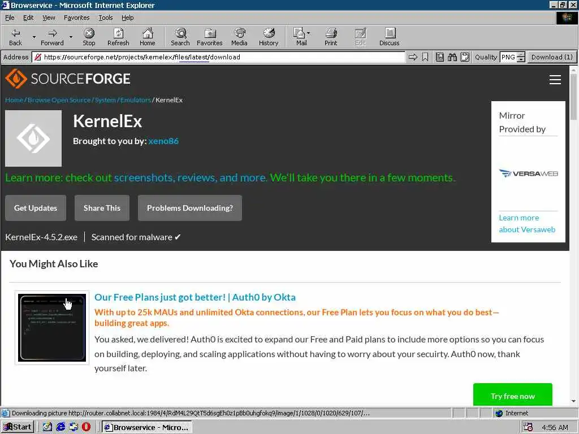The image size is (579, 434).
Task: Click the Get Updates button
Action: pos(36,208)
